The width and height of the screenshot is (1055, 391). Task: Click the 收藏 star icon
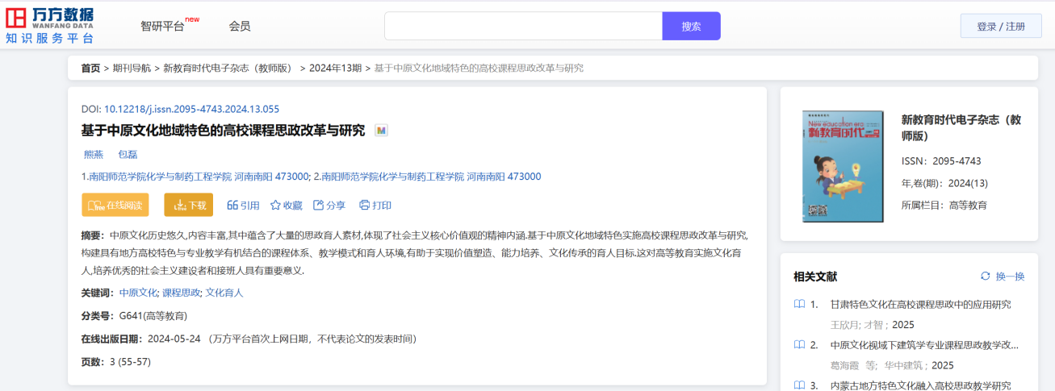pyautogui.click(x=275, y=205)
